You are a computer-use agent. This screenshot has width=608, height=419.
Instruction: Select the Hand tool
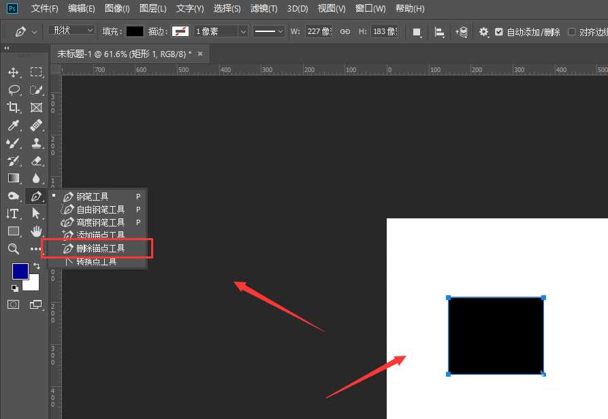tap(36, 231)
